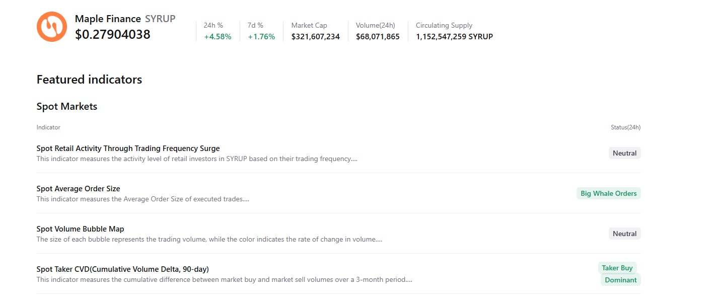This screenshot has width=721, height=299.
Task: Click the Neutral badge for Spot Retail Activity
Action: tap(624, 153)
